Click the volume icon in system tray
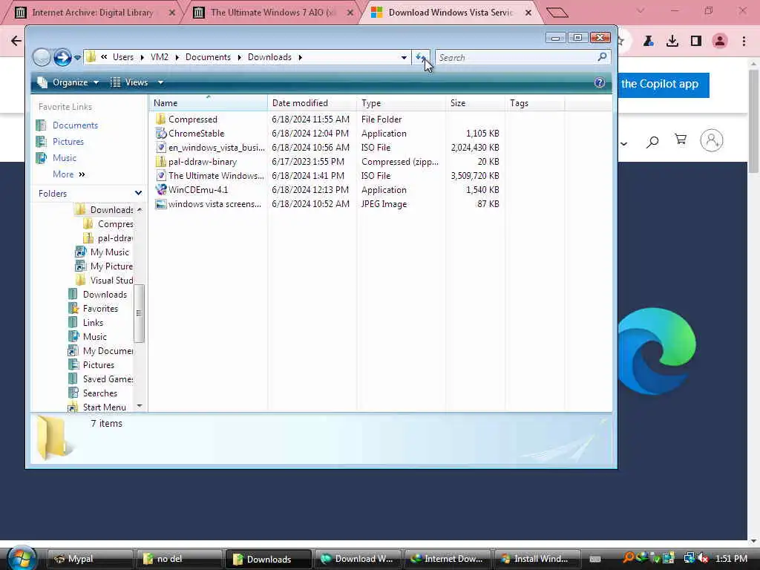 point(703,559)
